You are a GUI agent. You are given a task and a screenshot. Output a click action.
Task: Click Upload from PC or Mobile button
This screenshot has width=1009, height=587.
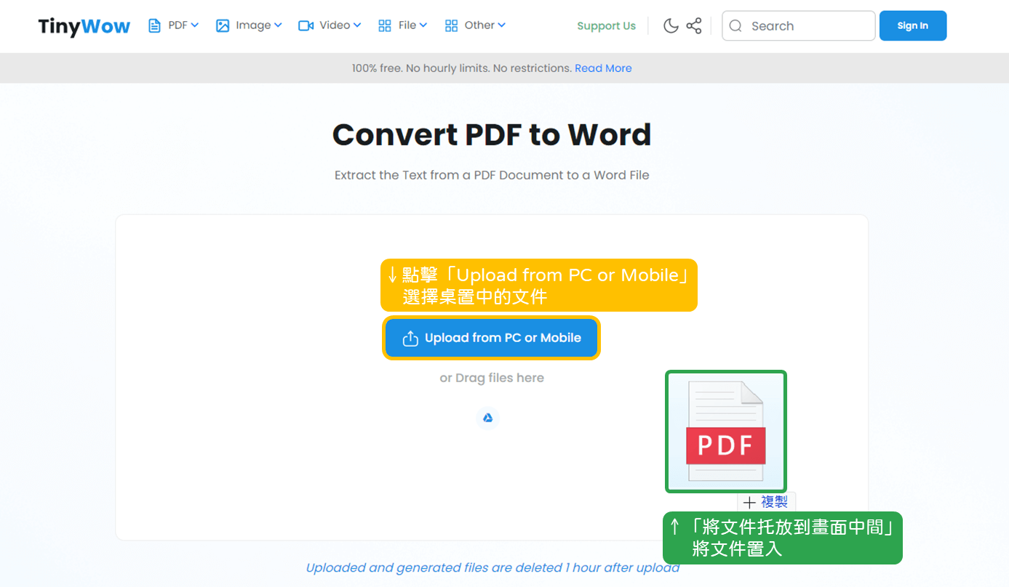tap(492, 338)
